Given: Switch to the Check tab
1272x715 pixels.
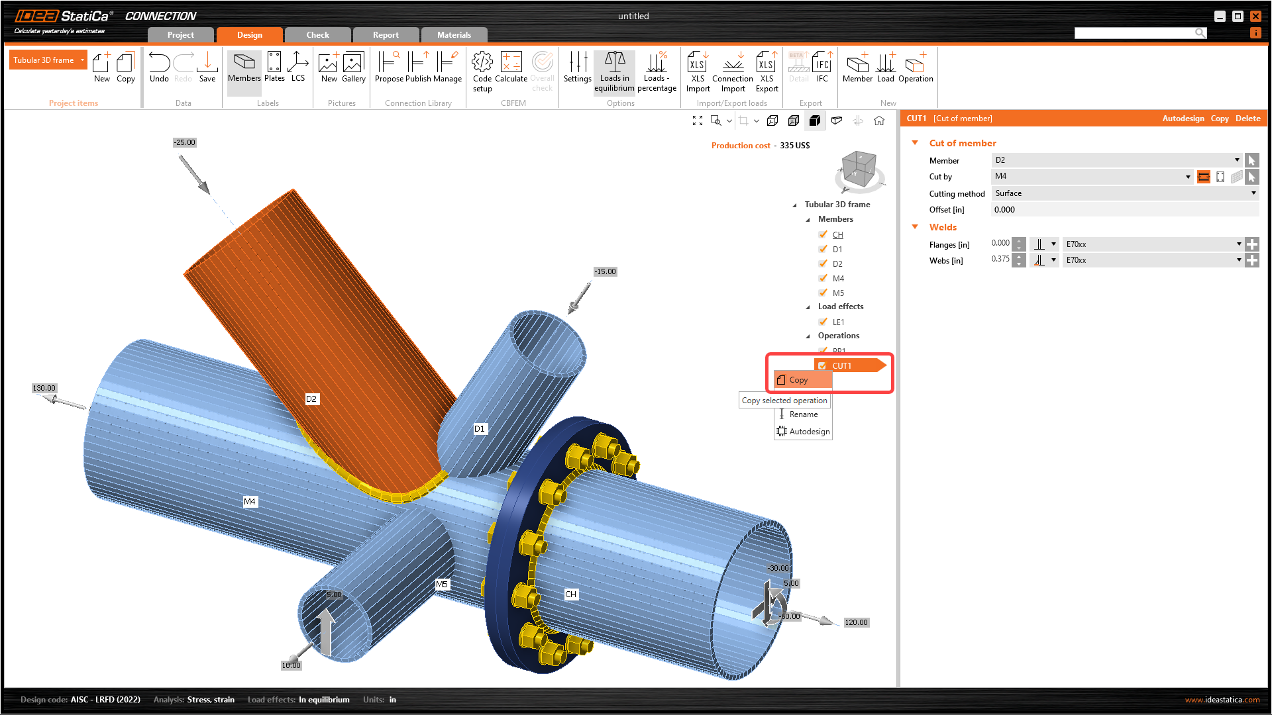Looking at the screenshot, I should (x=317, y=35).
